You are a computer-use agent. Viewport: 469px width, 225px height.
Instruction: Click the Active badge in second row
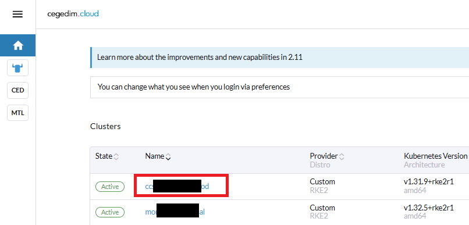pyautogui.click(x=110, y=212)
